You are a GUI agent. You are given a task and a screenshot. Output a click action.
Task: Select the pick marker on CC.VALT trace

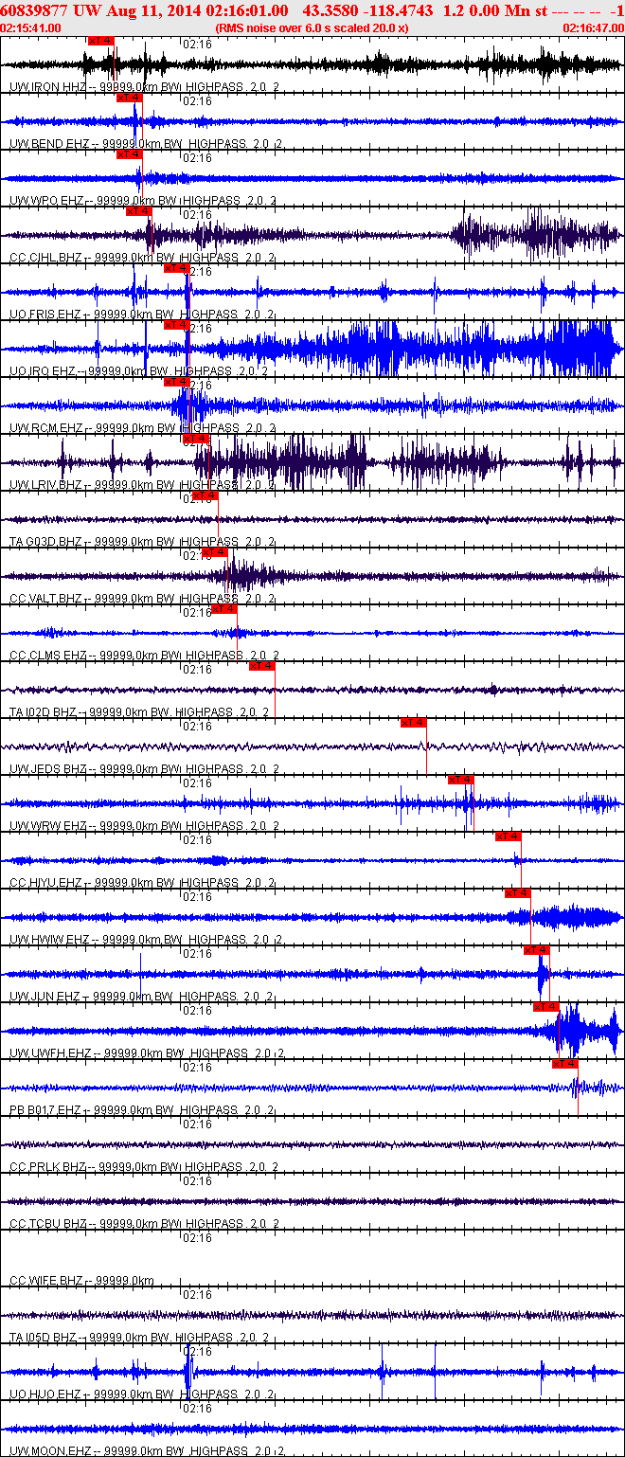coord(214,552)
